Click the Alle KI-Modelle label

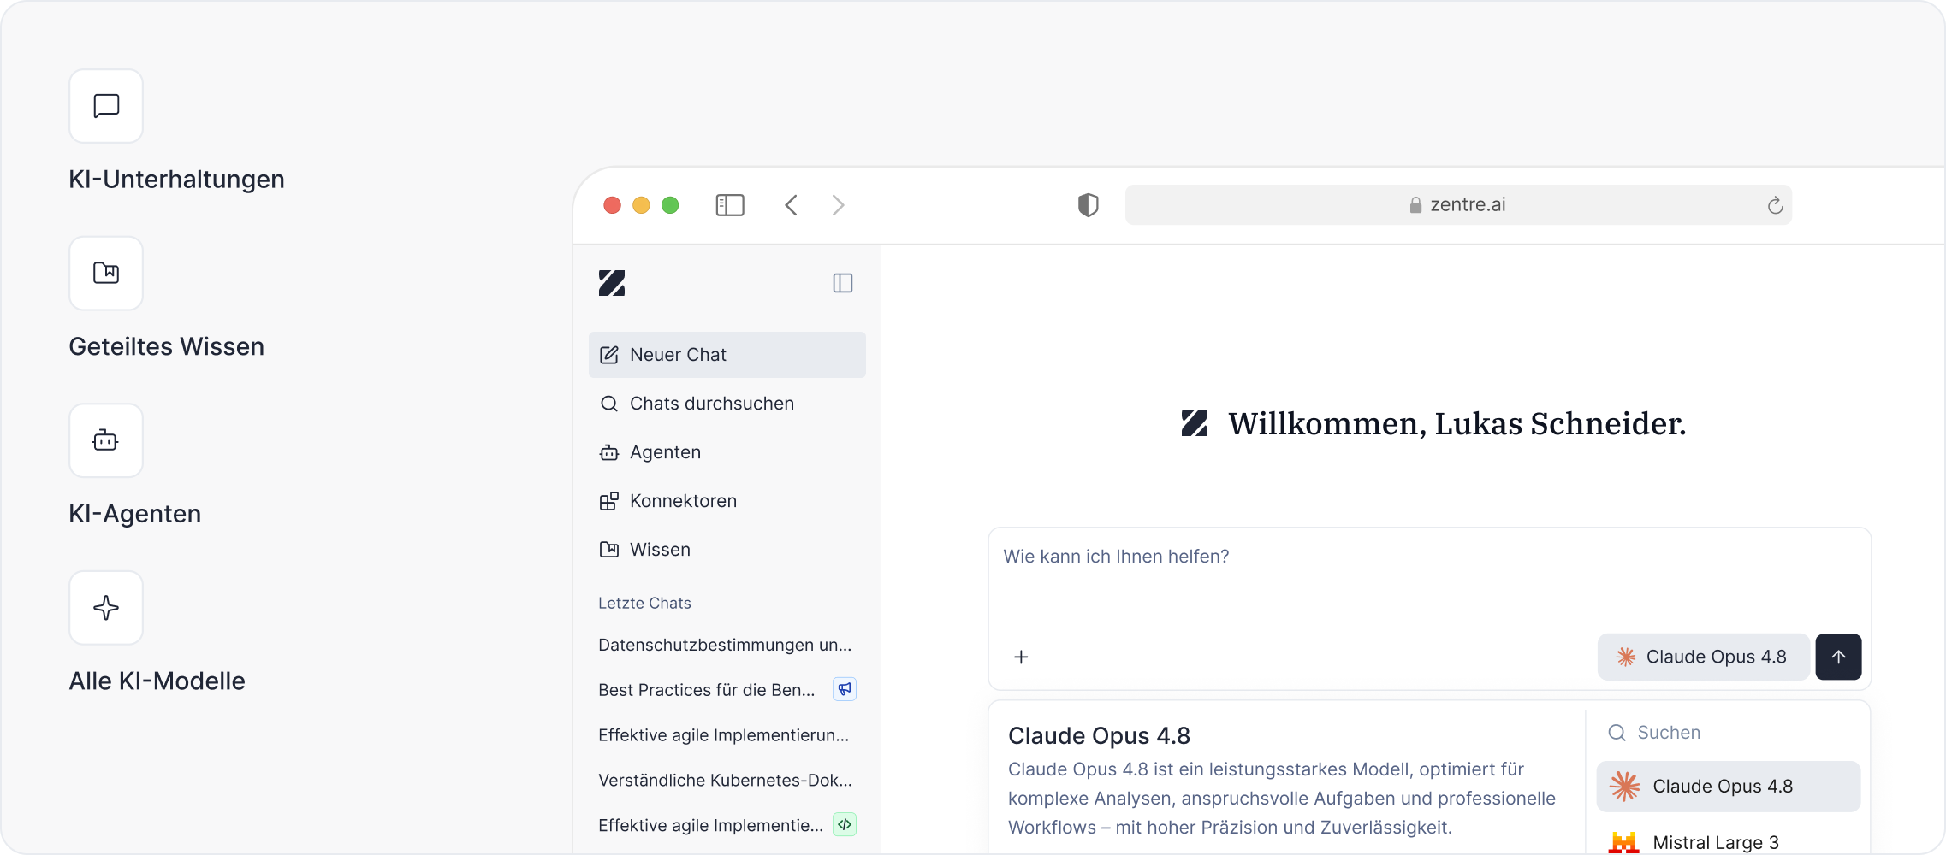click(157, 681)
